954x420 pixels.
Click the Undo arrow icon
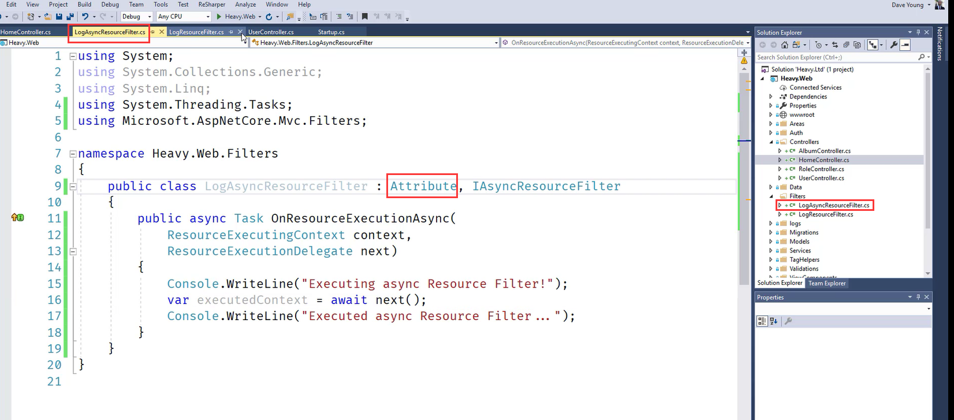point(85,17)
